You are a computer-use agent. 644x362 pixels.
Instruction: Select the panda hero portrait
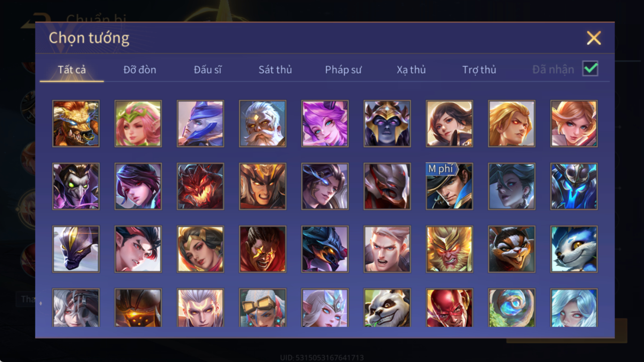pos(387,308)
